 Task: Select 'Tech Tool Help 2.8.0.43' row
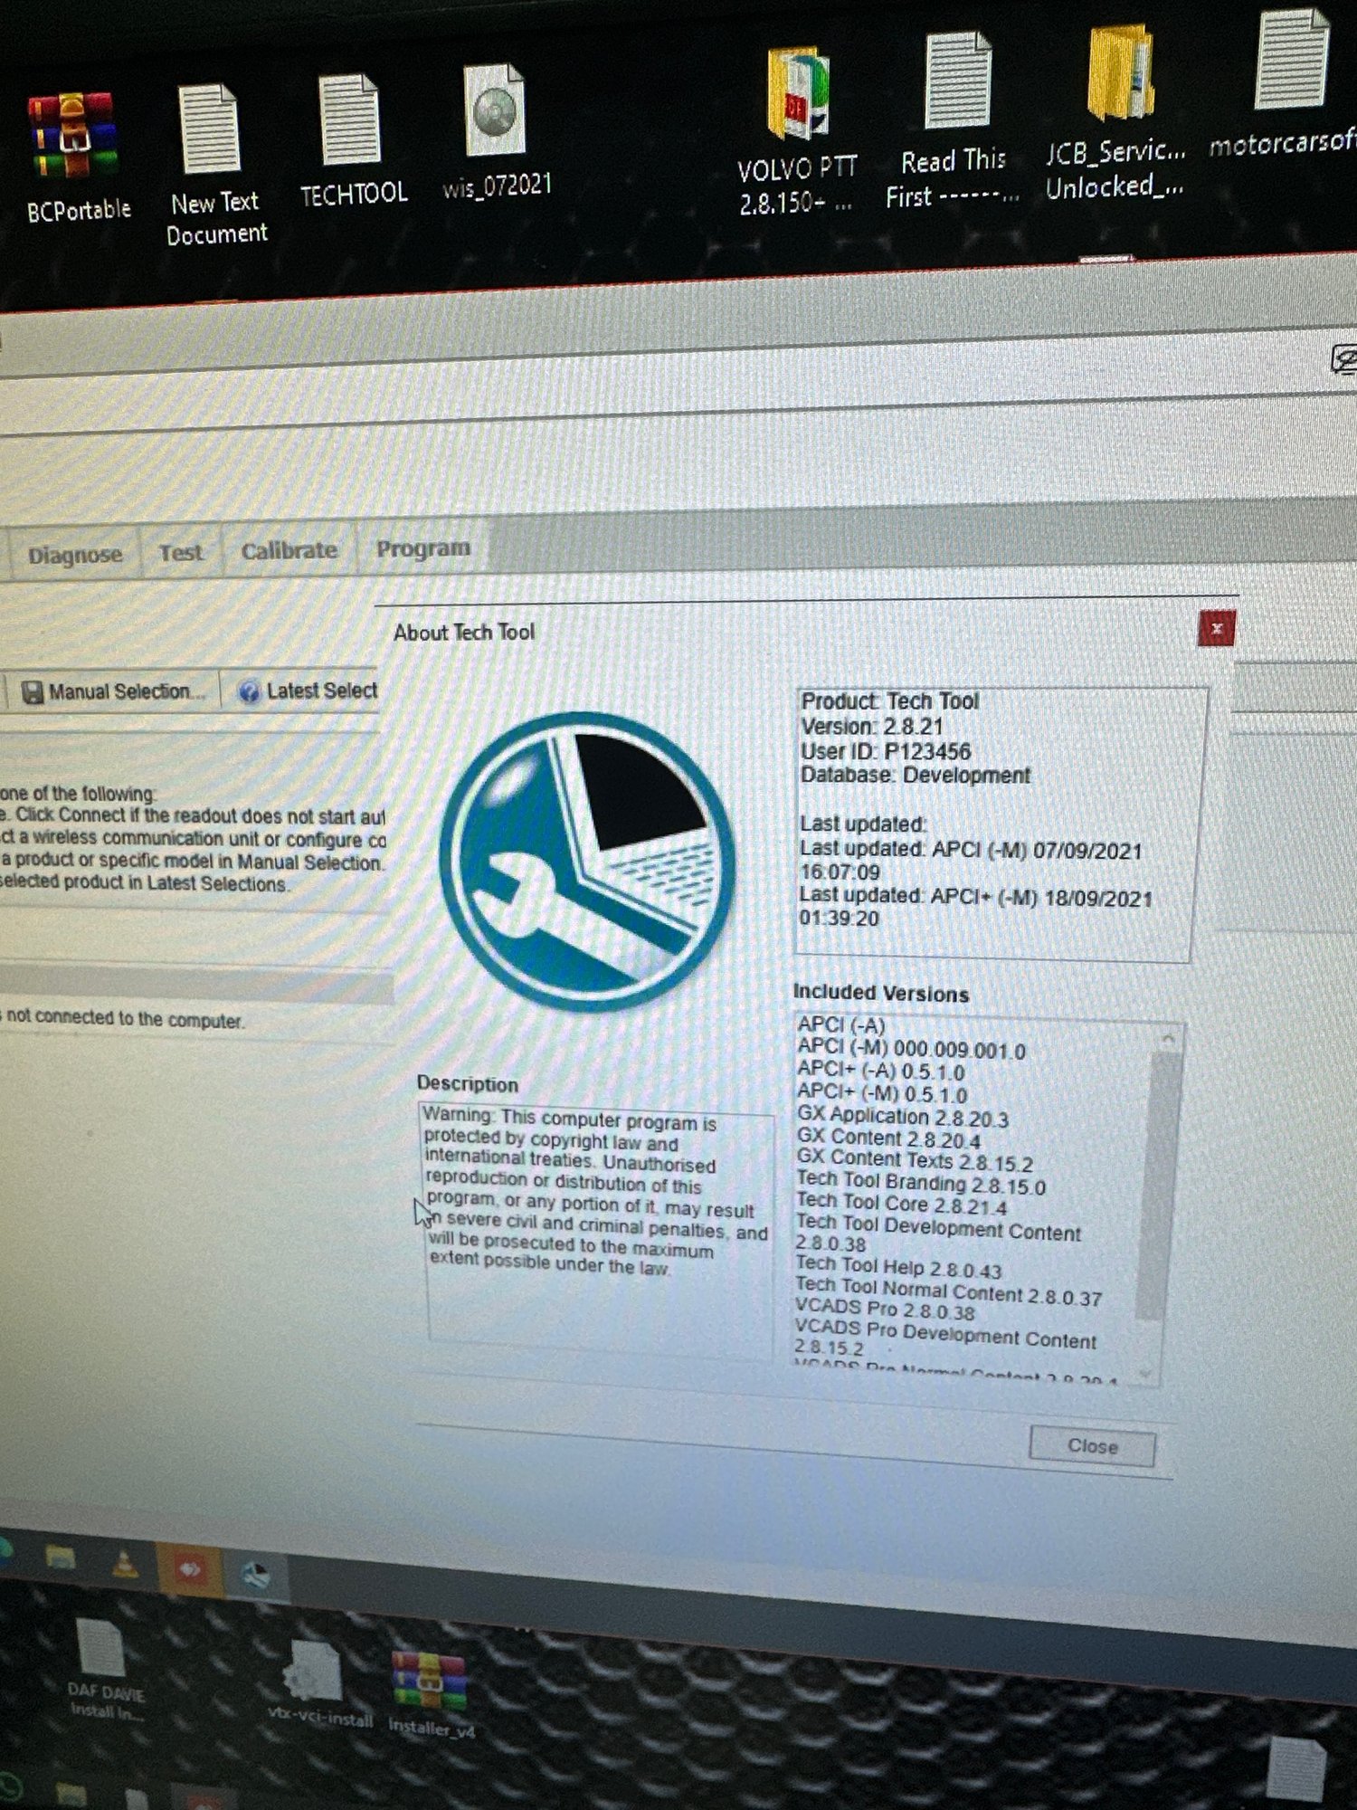tap(898, 1266)
